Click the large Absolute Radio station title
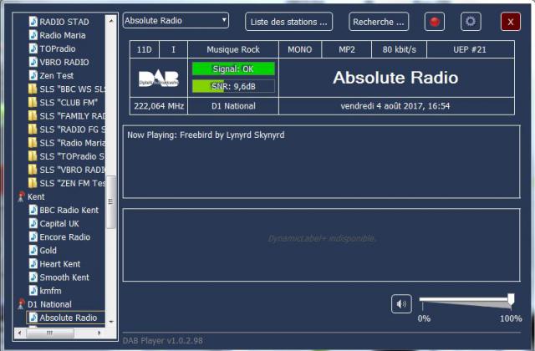535x351 pixels. pos(395,78)
